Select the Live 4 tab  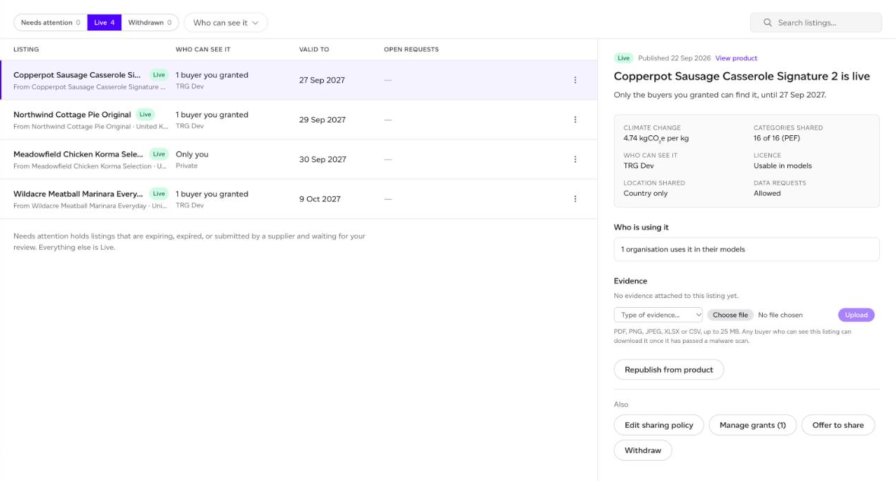[x=104, y=22]
